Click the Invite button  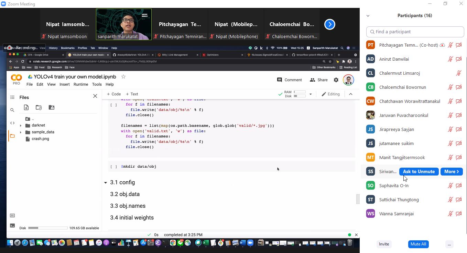pyautogui.click(x=384, y=244)
